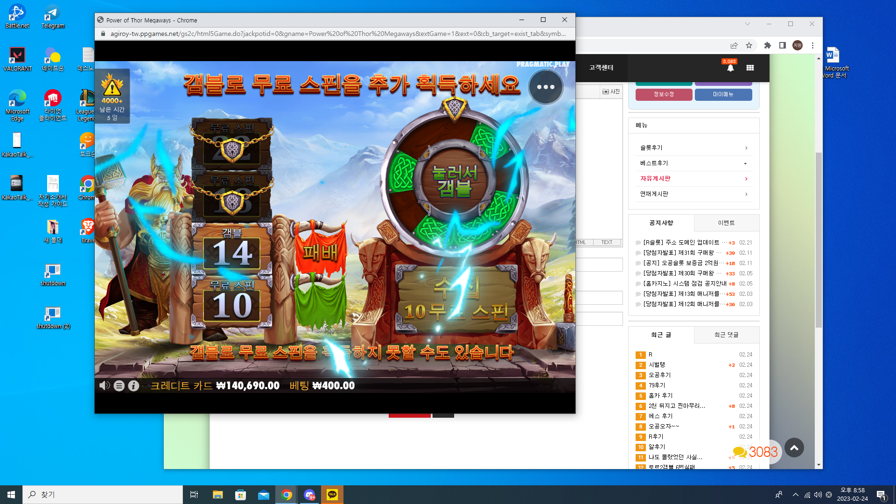The height and width of the screenshot is (504, 896).
Task: Open File Explorer from the taskbar
Action: [x=217, y=495]
